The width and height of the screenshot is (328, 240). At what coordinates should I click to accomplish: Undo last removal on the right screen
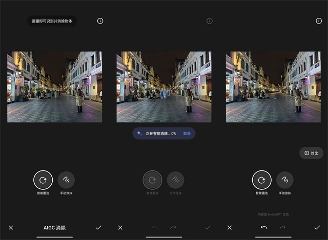(264, 227)
